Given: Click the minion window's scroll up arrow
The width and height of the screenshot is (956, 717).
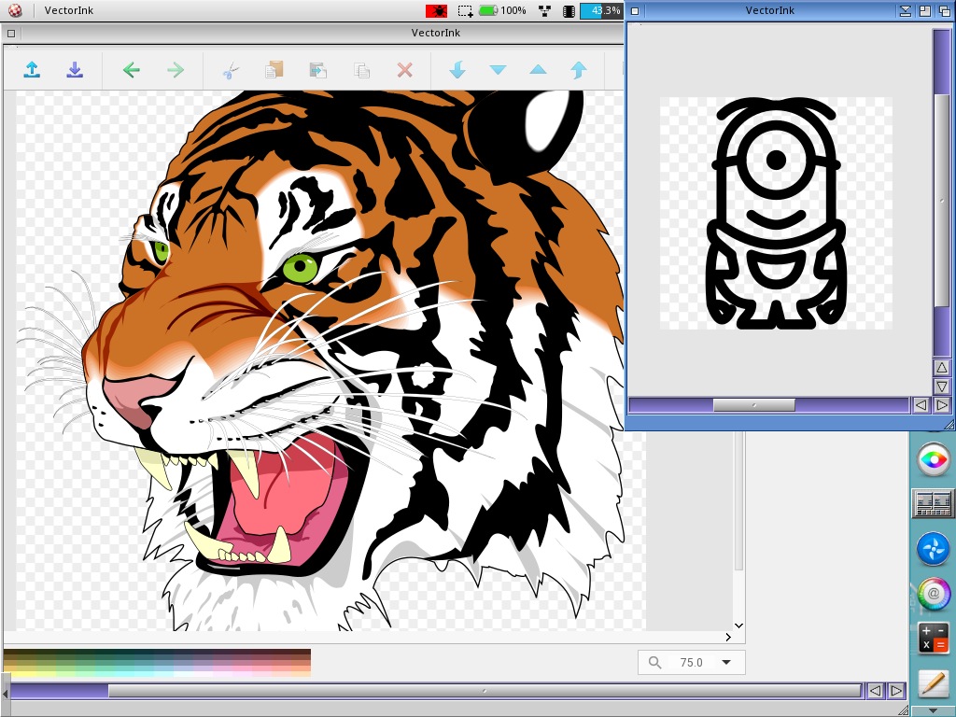Looking at the screenshot, I should (x=942, y=368).
